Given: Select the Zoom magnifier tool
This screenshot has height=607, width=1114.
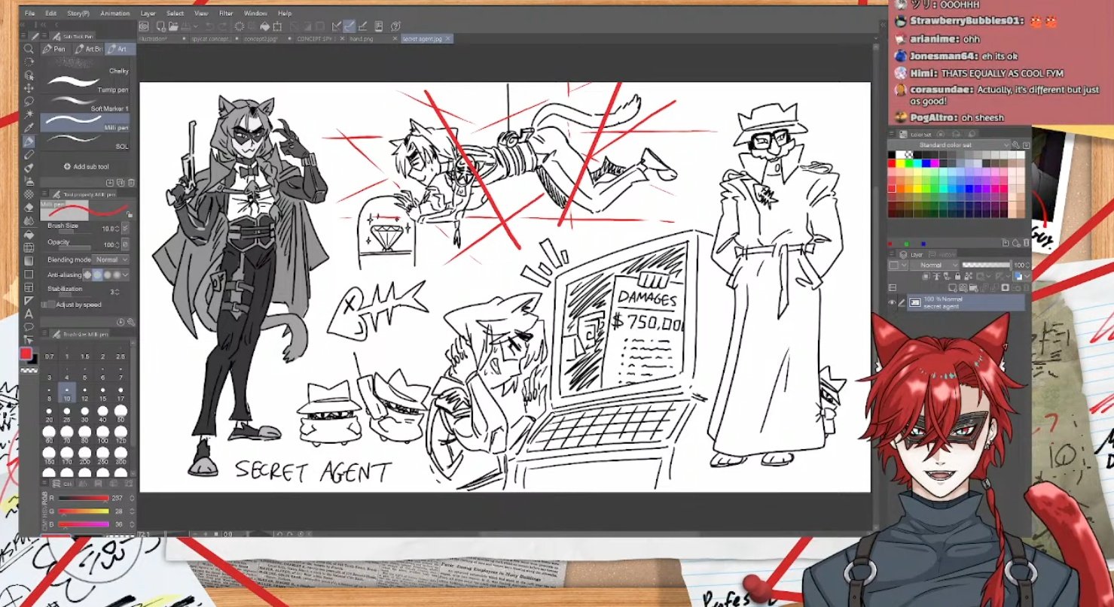Looking at the screenshot, I should (29, 49).
